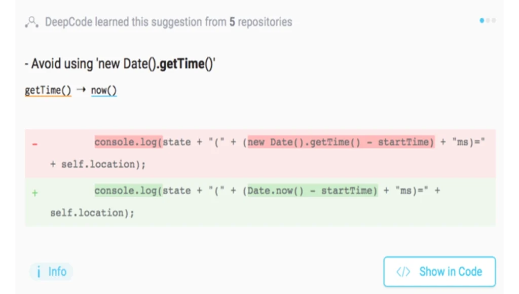Click the arrow between getTime() and now()
The height and width of the screenshot is (294, 519).
click(x=82, y=90)
